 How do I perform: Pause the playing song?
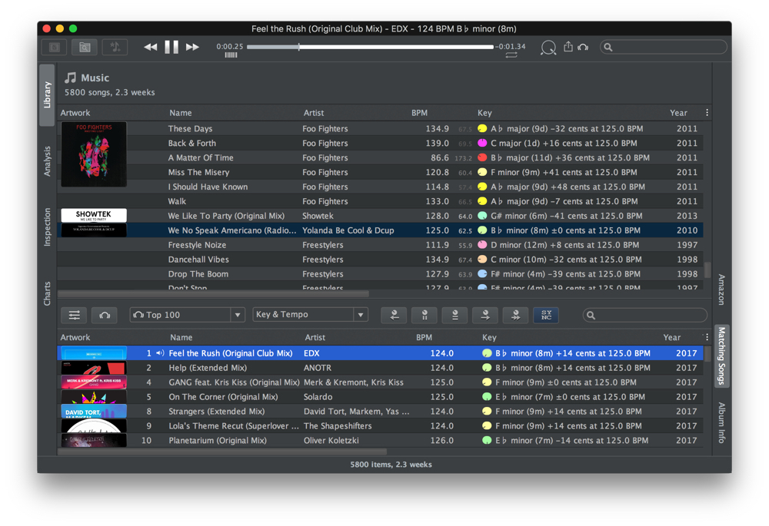171,47
